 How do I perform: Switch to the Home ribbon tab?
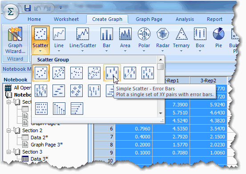coord(34,19)
